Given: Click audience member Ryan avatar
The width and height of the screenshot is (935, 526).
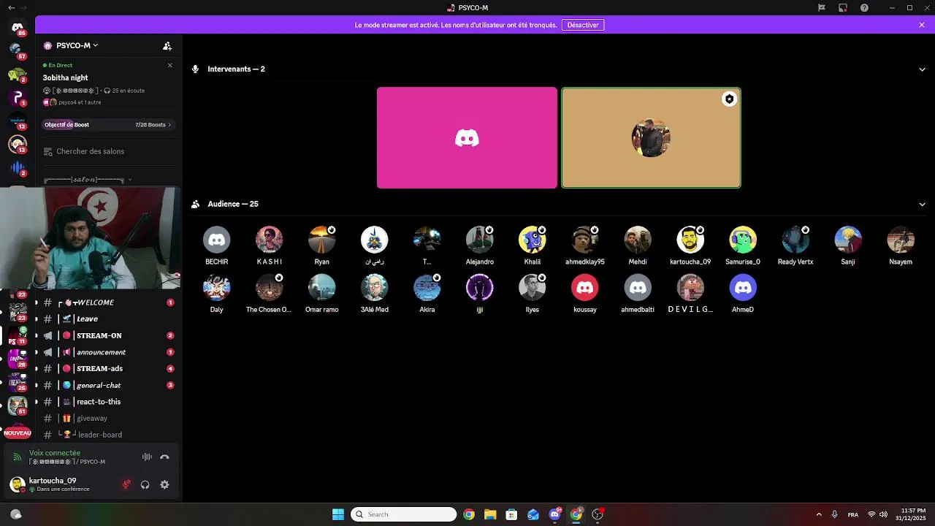Looking at the screenshot, I should pyautogui.click(x=321, y=240).
